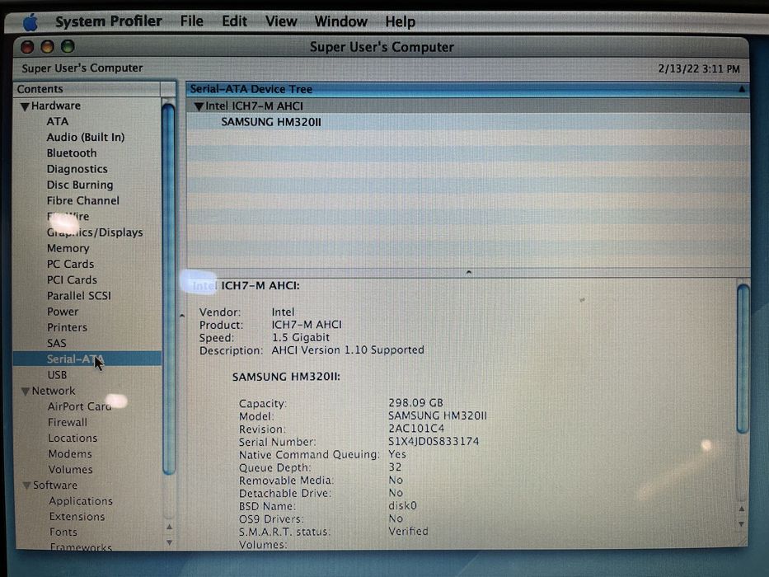Screen dimensions: 769x577
Task: Click the details pane scrollbar thumb
Action: [743, 359]
